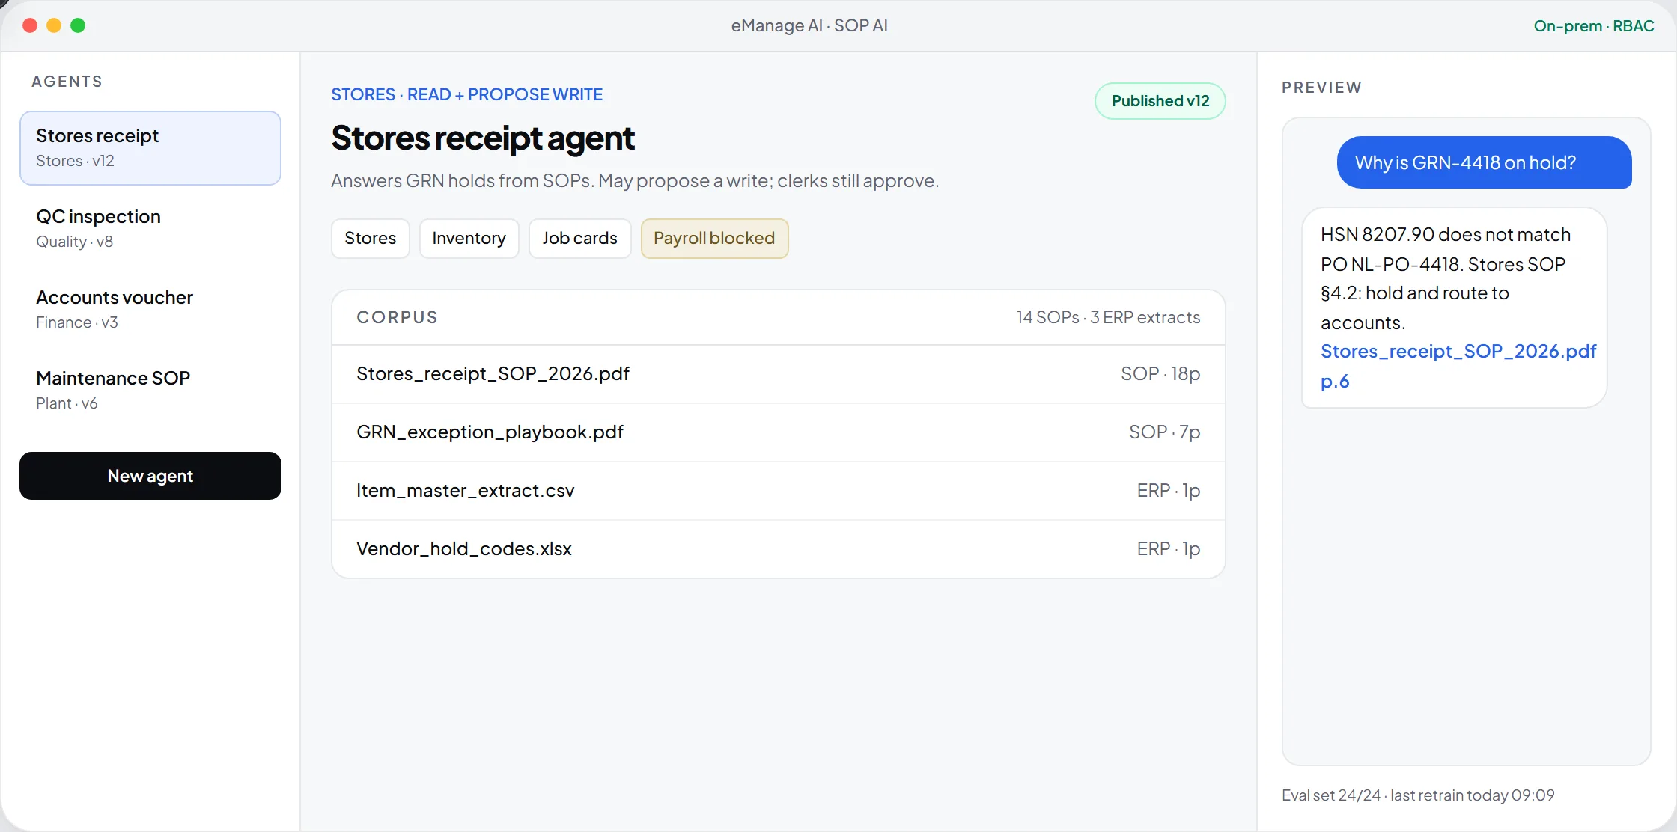This screenshot has height=832, width=1677.
Task: Select the Stores scope chip
Action: click(370, 239)
